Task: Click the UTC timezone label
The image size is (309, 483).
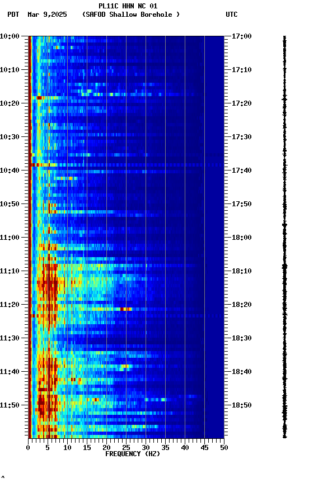Action: point(232,15)
